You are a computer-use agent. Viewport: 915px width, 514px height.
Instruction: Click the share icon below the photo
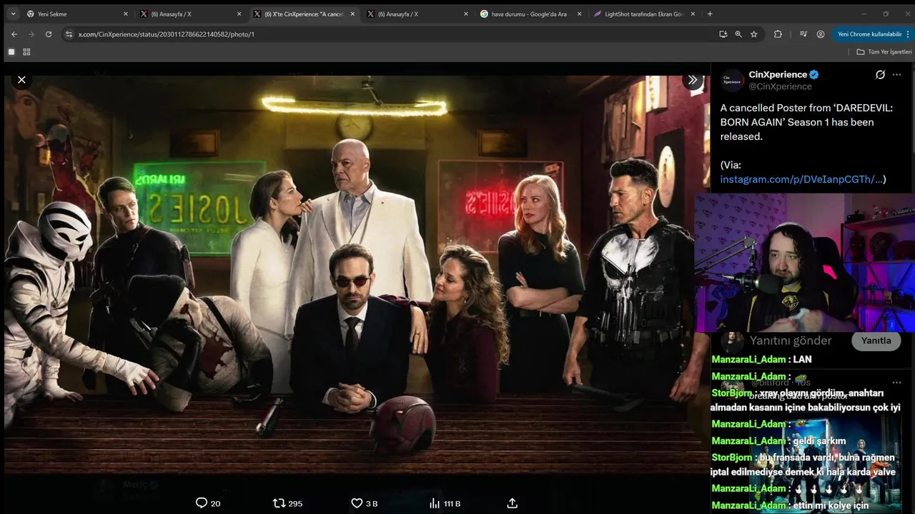512,503
